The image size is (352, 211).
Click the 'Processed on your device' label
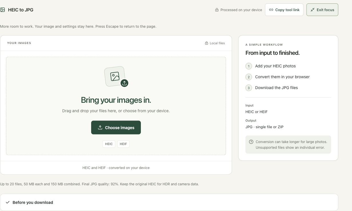241,10
